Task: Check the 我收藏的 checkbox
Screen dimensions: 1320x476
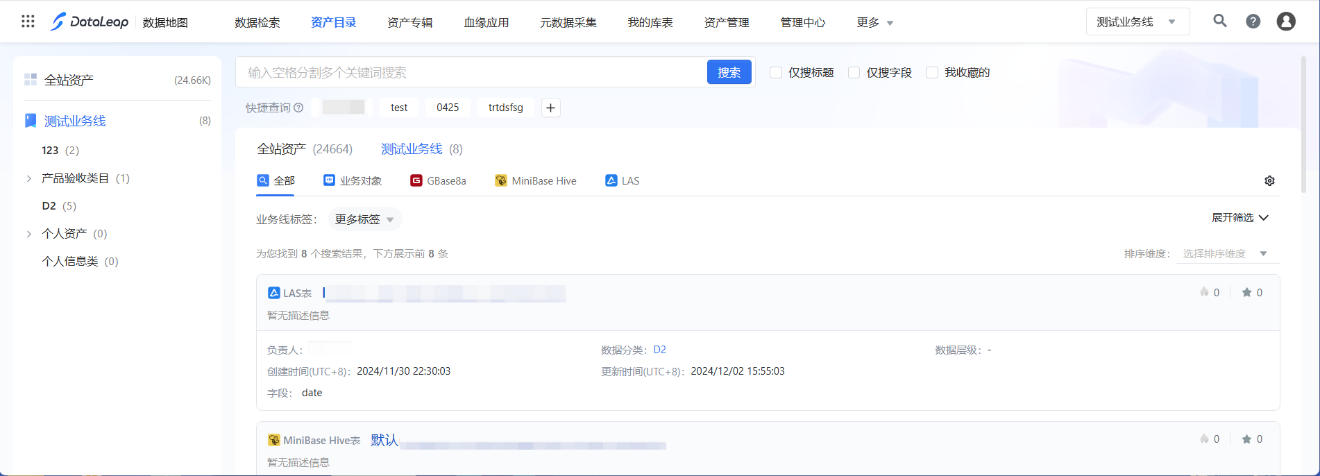Action: point(932,73)
